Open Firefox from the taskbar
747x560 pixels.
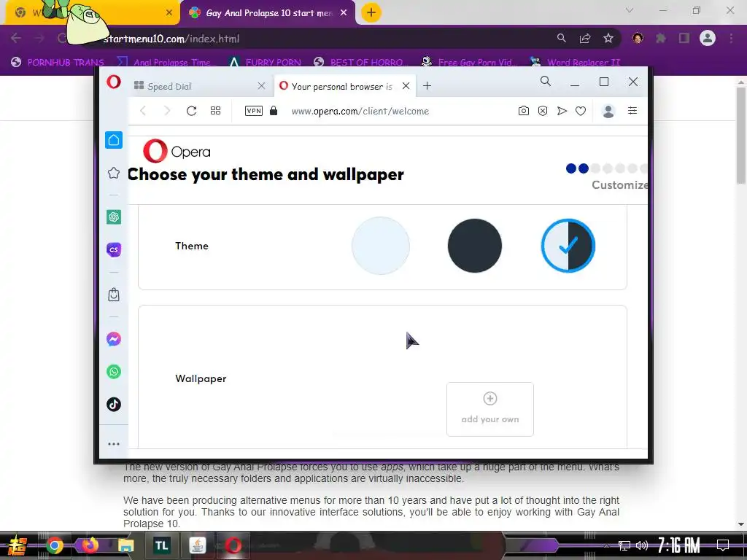tap(90, 545)
